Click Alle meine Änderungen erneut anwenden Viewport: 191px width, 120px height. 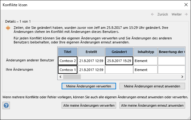152,105
